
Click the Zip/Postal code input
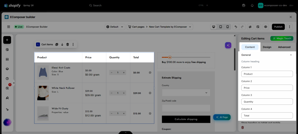[186, 108]
